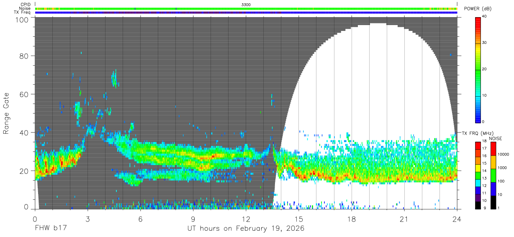Click the x-axis tick label 15

(x=299, y=219)
